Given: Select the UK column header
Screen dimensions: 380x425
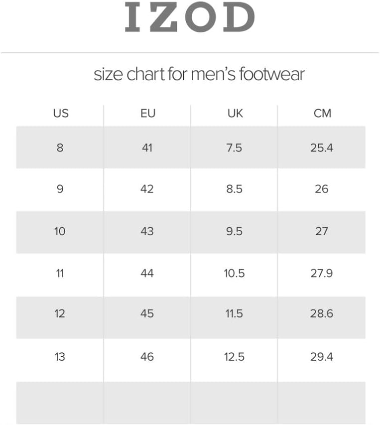Looking at the screenshot, I should coord(235,113).
